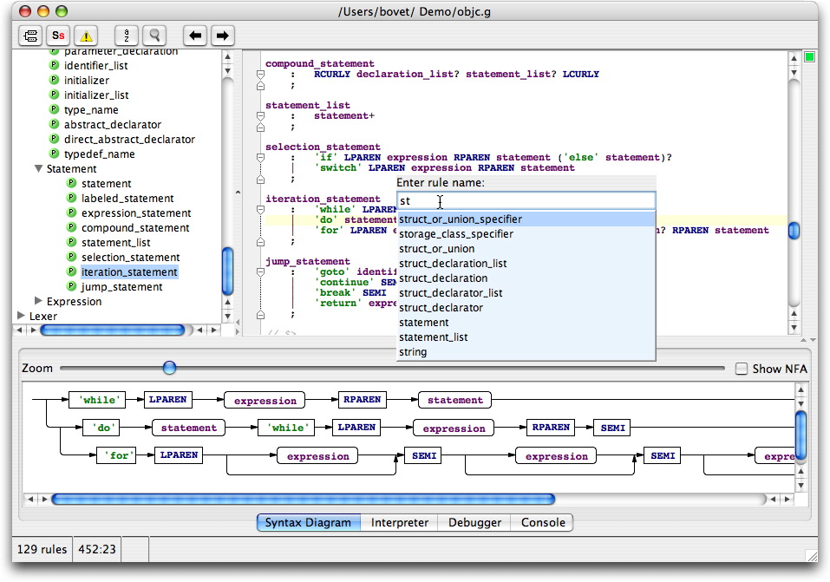The width and height of the screenshot is (830, 582).
Task: Click the syntax diagram toolbar icon
Action: pyautogui.click(x=31, y=36)
